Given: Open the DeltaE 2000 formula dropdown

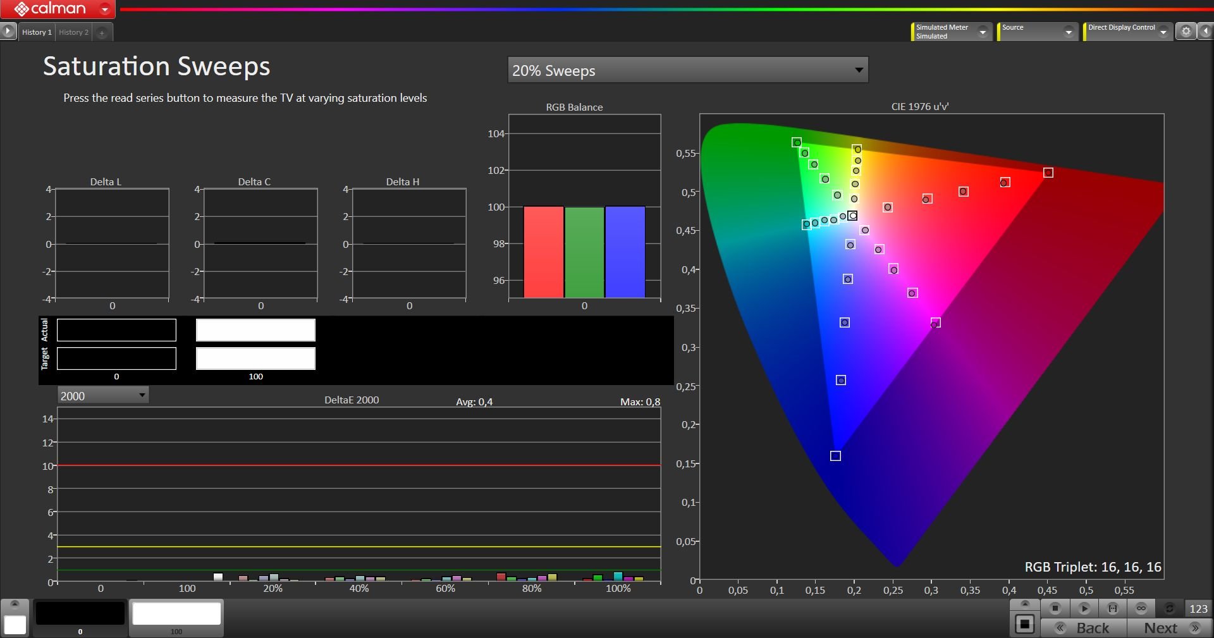Looking at the screenshot, I should (x=103, y=396).
